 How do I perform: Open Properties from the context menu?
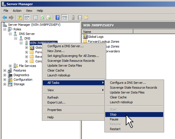click(x=74, y=110)
